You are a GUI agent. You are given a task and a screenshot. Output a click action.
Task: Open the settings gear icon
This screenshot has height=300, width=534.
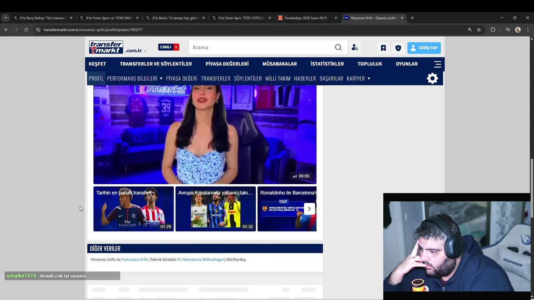(433, 78)
